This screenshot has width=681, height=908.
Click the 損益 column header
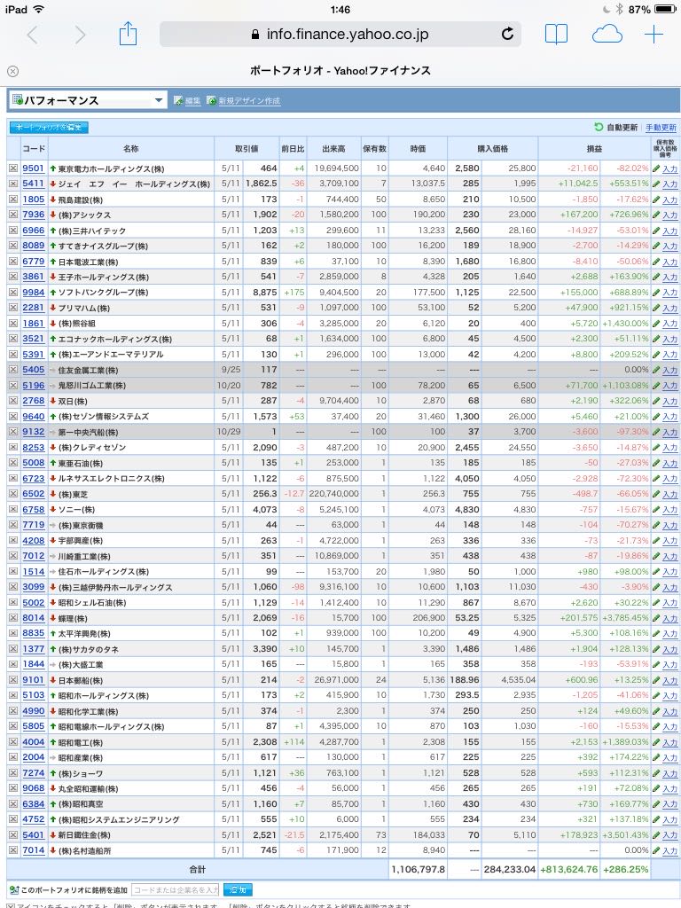tap(594, 149)
